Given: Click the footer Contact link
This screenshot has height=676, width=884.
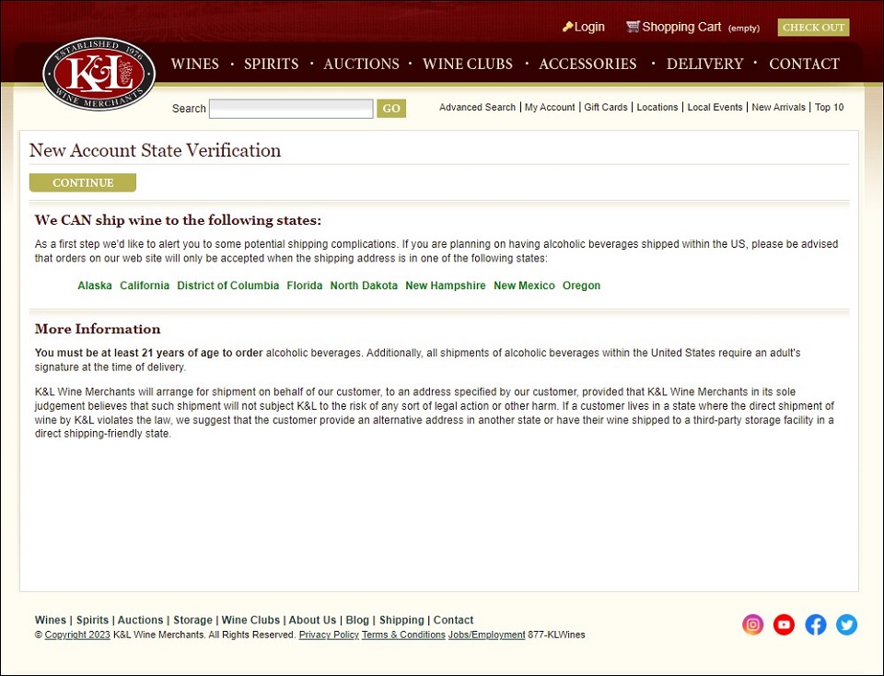Looking at the screenshot, I should pyautogui.click(x=453, y=620).
